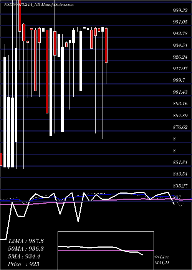Click the Price : 925 readout

coord(24,264)
